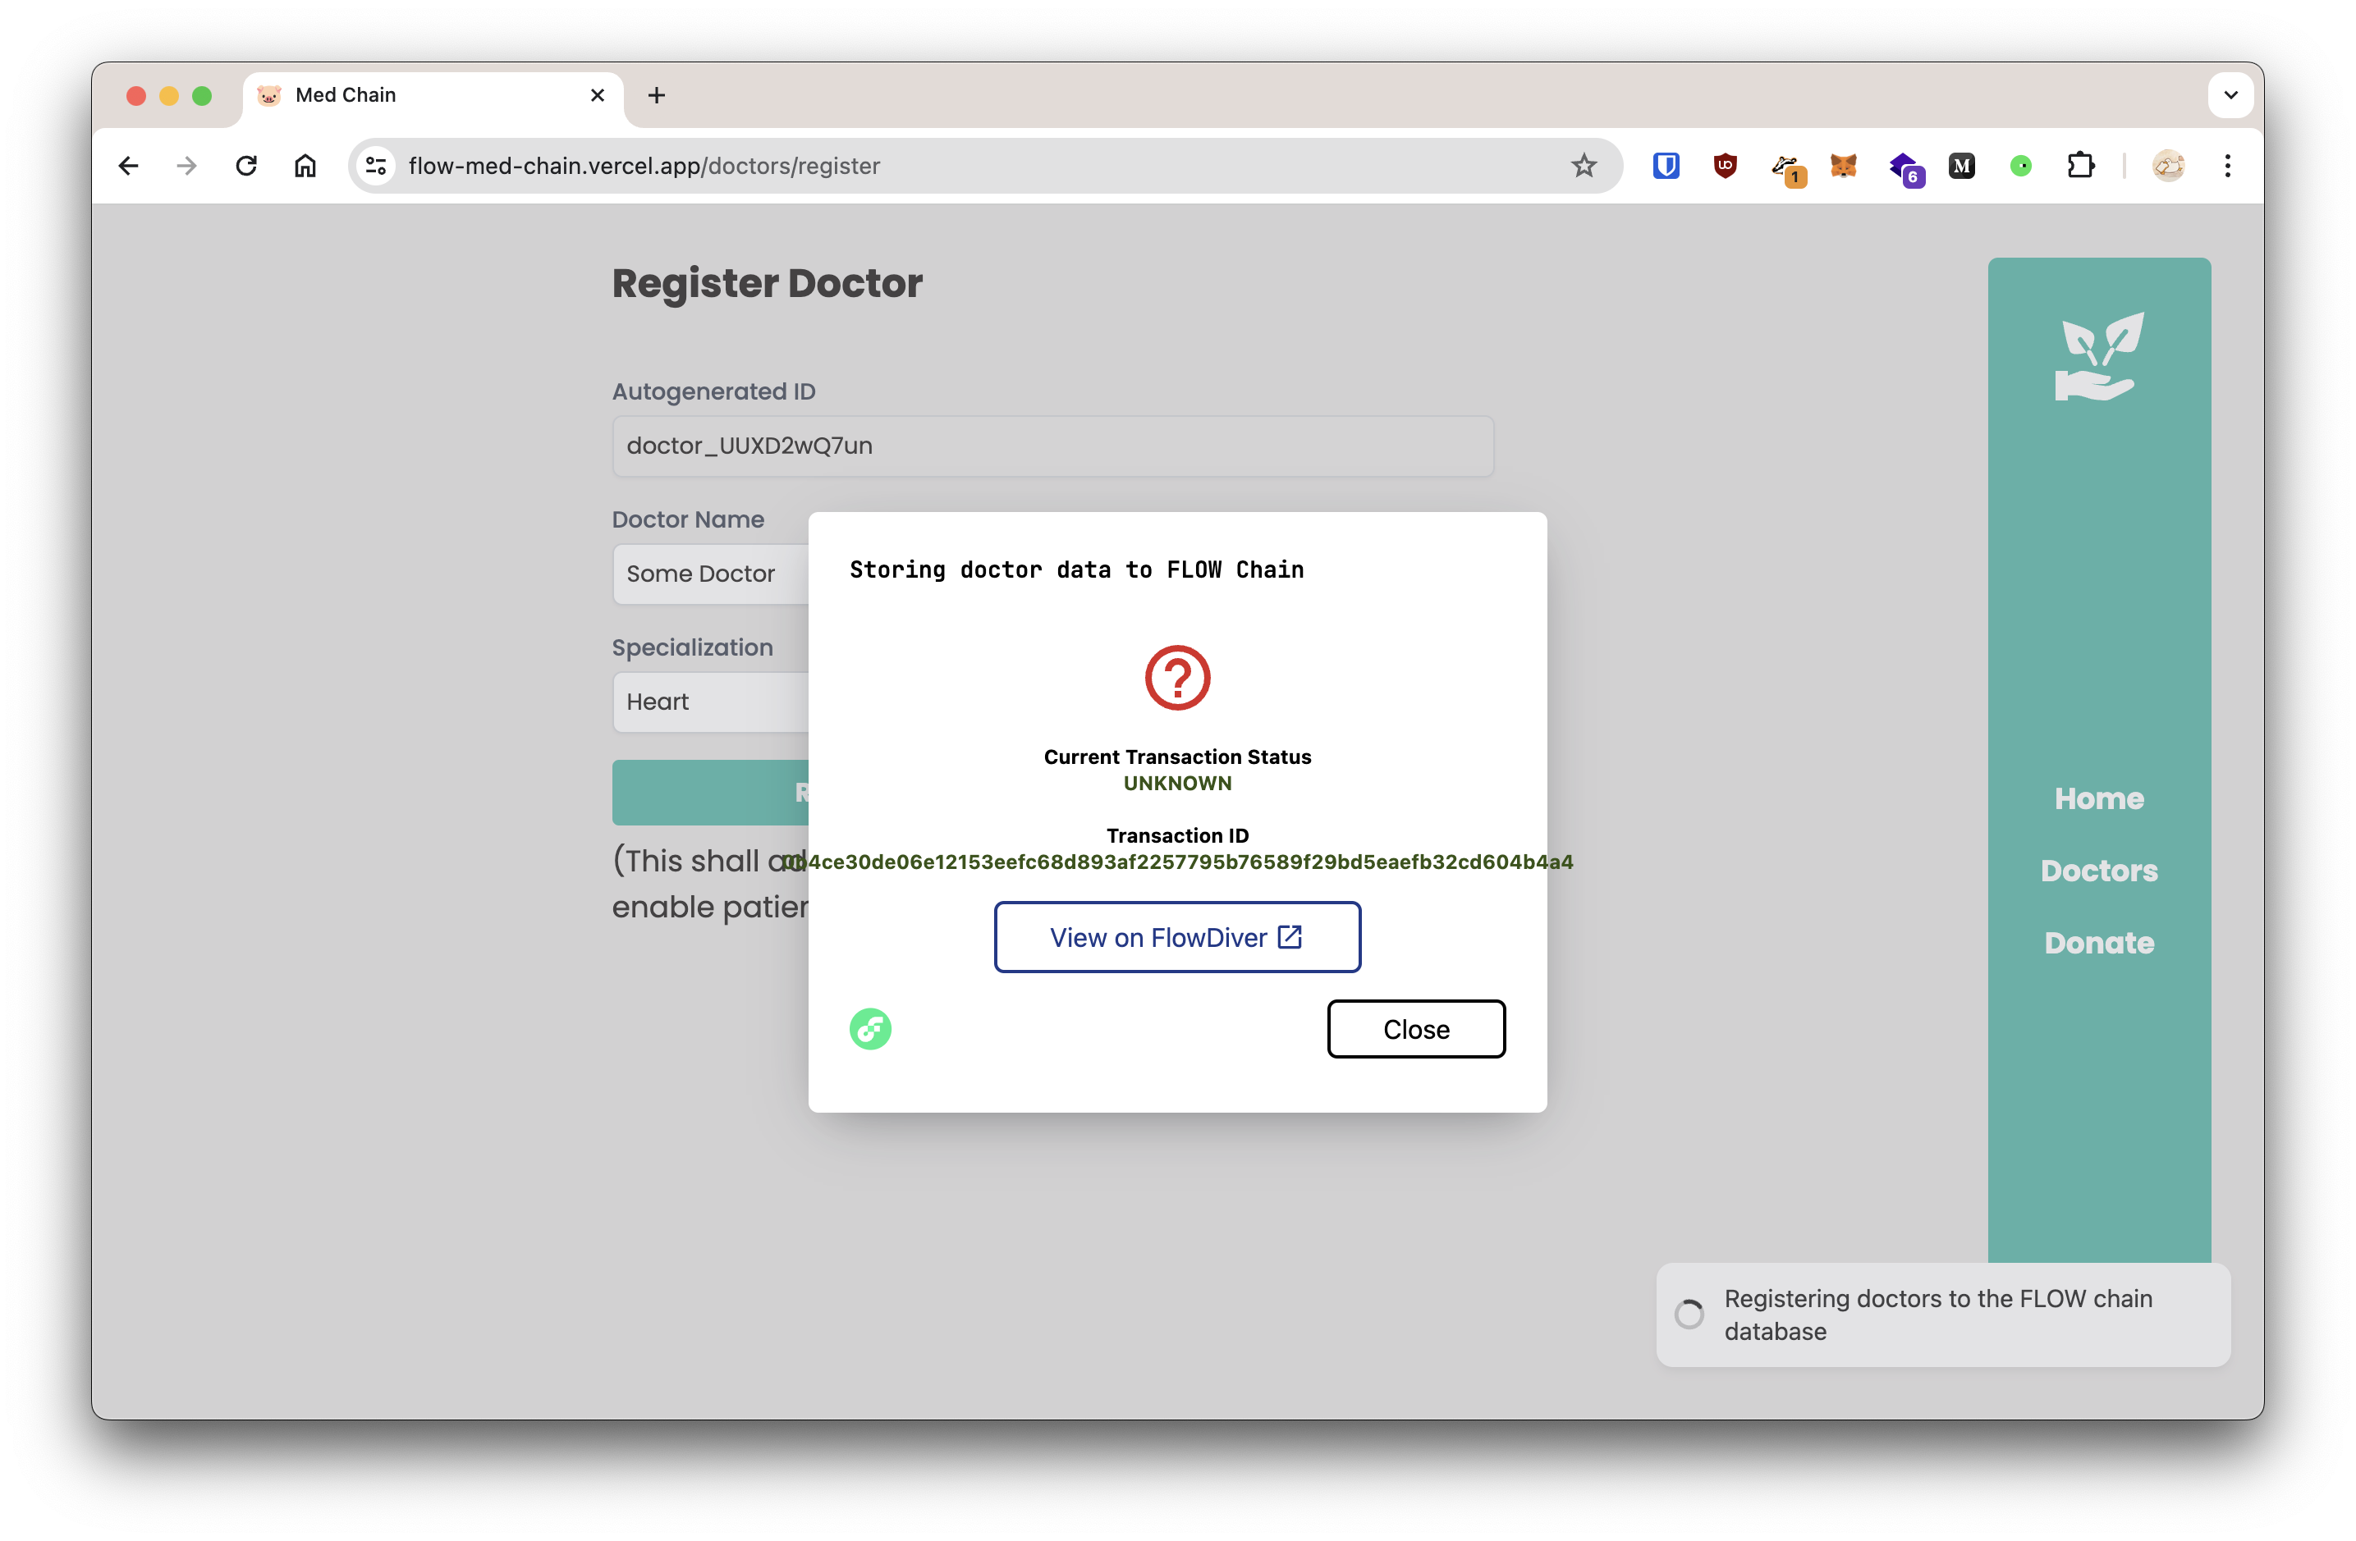Expand the tab search dropdown arrow
2356x1541 pixels.
pos(2230,95)
